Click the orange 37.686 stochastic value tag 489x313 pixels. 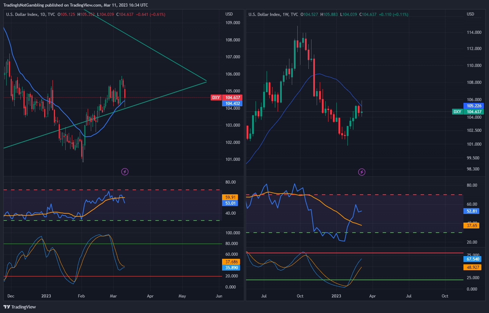(231, 262)
